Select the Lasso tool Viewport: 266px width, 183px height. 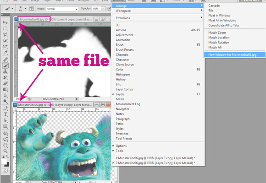[x=5, y=34]
